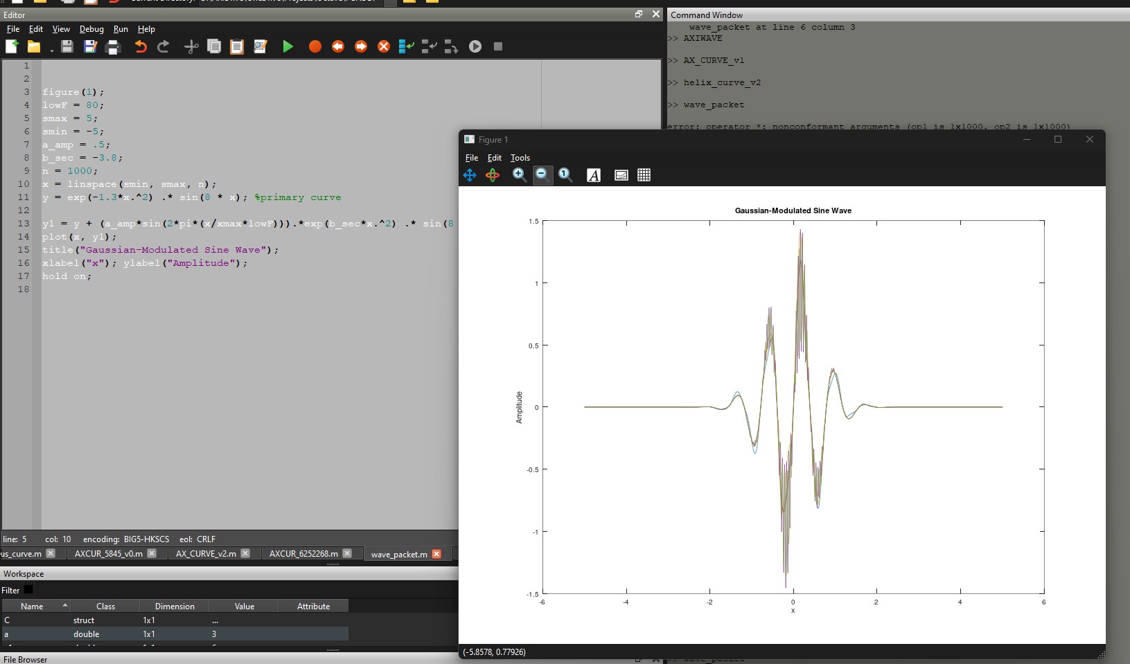Expand the open-file recent files dropdown arrow
Image resolution: width=1130 pixels, height=664 pixels.
[x=51, y=50]
